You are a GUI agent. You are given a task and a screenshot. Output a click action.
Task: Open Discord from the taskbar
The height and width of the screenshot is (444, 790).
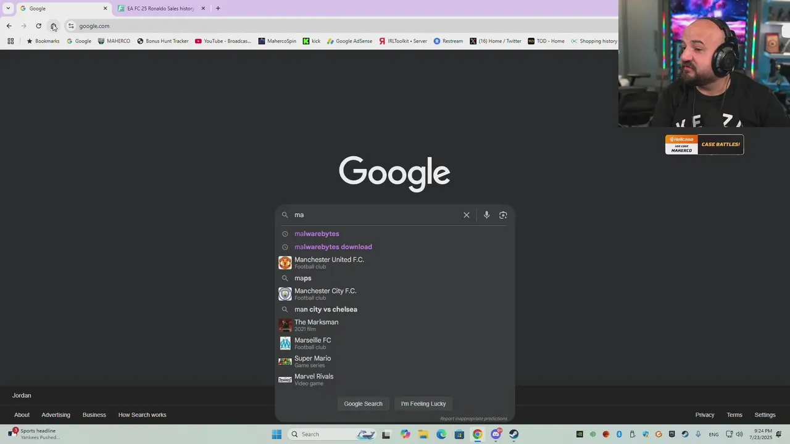click(x=496, y=434)
